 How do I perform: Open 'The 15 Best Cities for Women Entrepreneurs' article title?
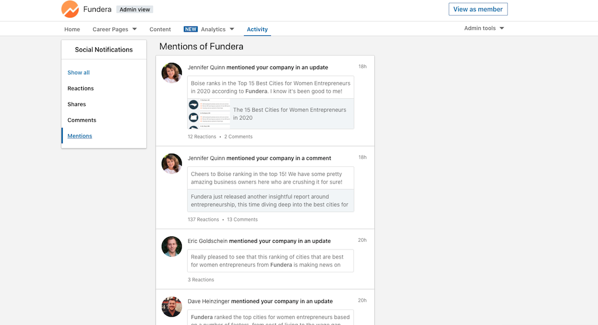[290, 114]
